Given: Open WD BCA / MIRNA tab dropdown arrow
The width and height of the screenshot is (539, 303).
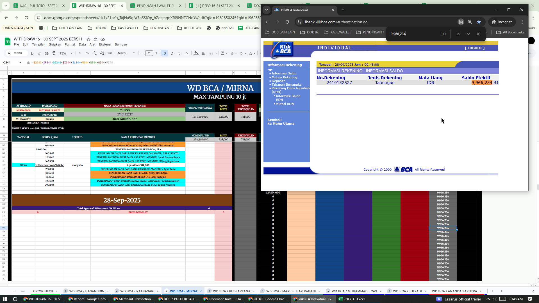Looking at the screenshot, I should click(201, 291).
